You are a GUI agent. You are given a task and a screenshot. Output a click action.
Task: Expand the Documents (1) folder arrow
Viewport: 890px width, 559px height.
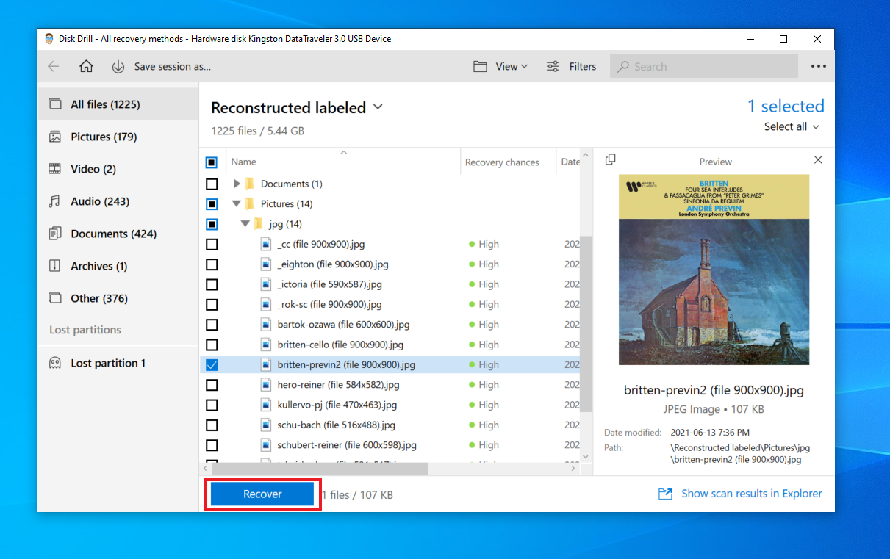(x=237, y=184)
